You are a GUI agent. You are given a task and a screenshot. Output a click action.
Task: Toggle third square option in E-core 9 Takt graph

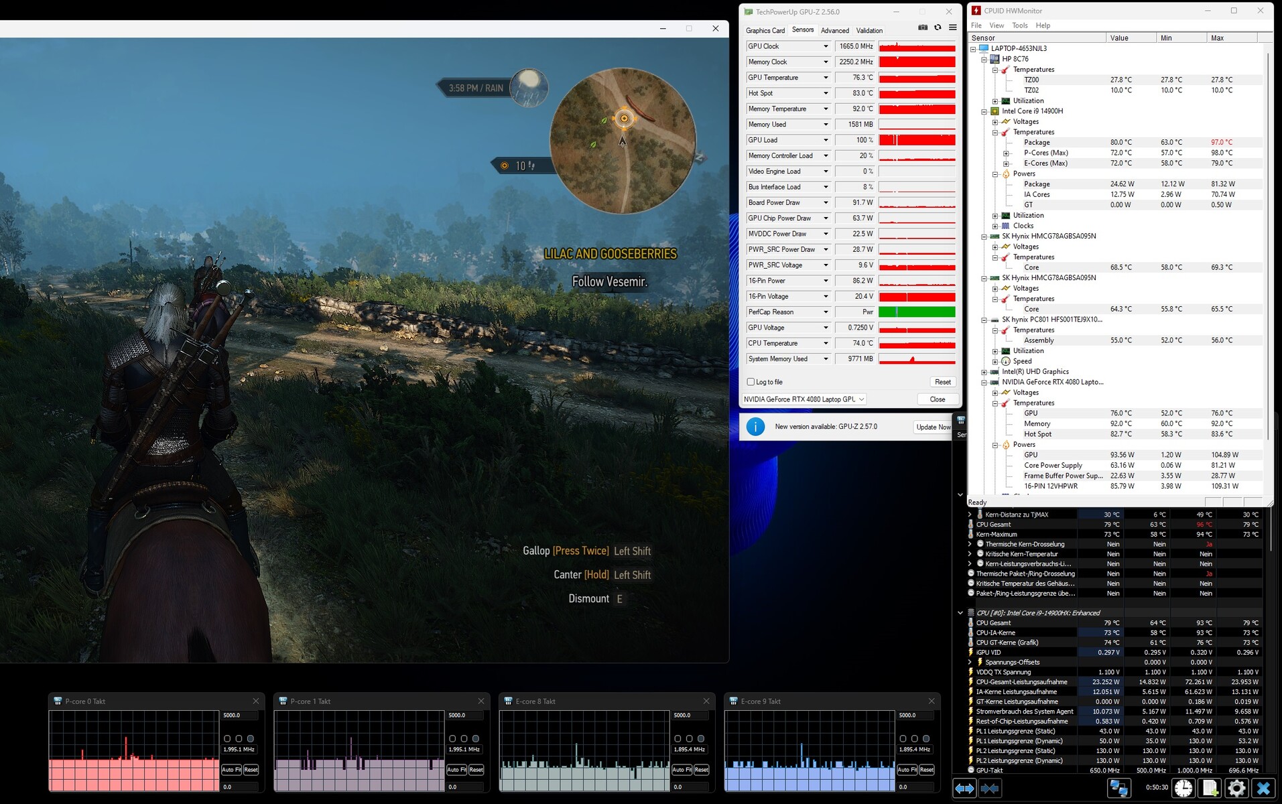(926, 738)
